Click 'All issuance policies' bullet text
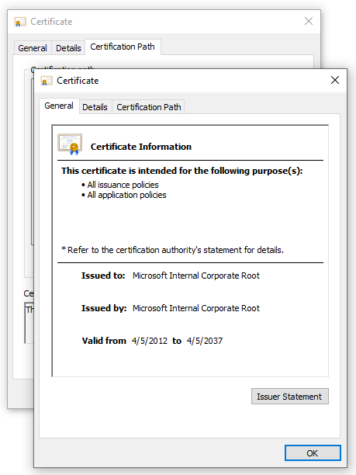 click(123, 185)
